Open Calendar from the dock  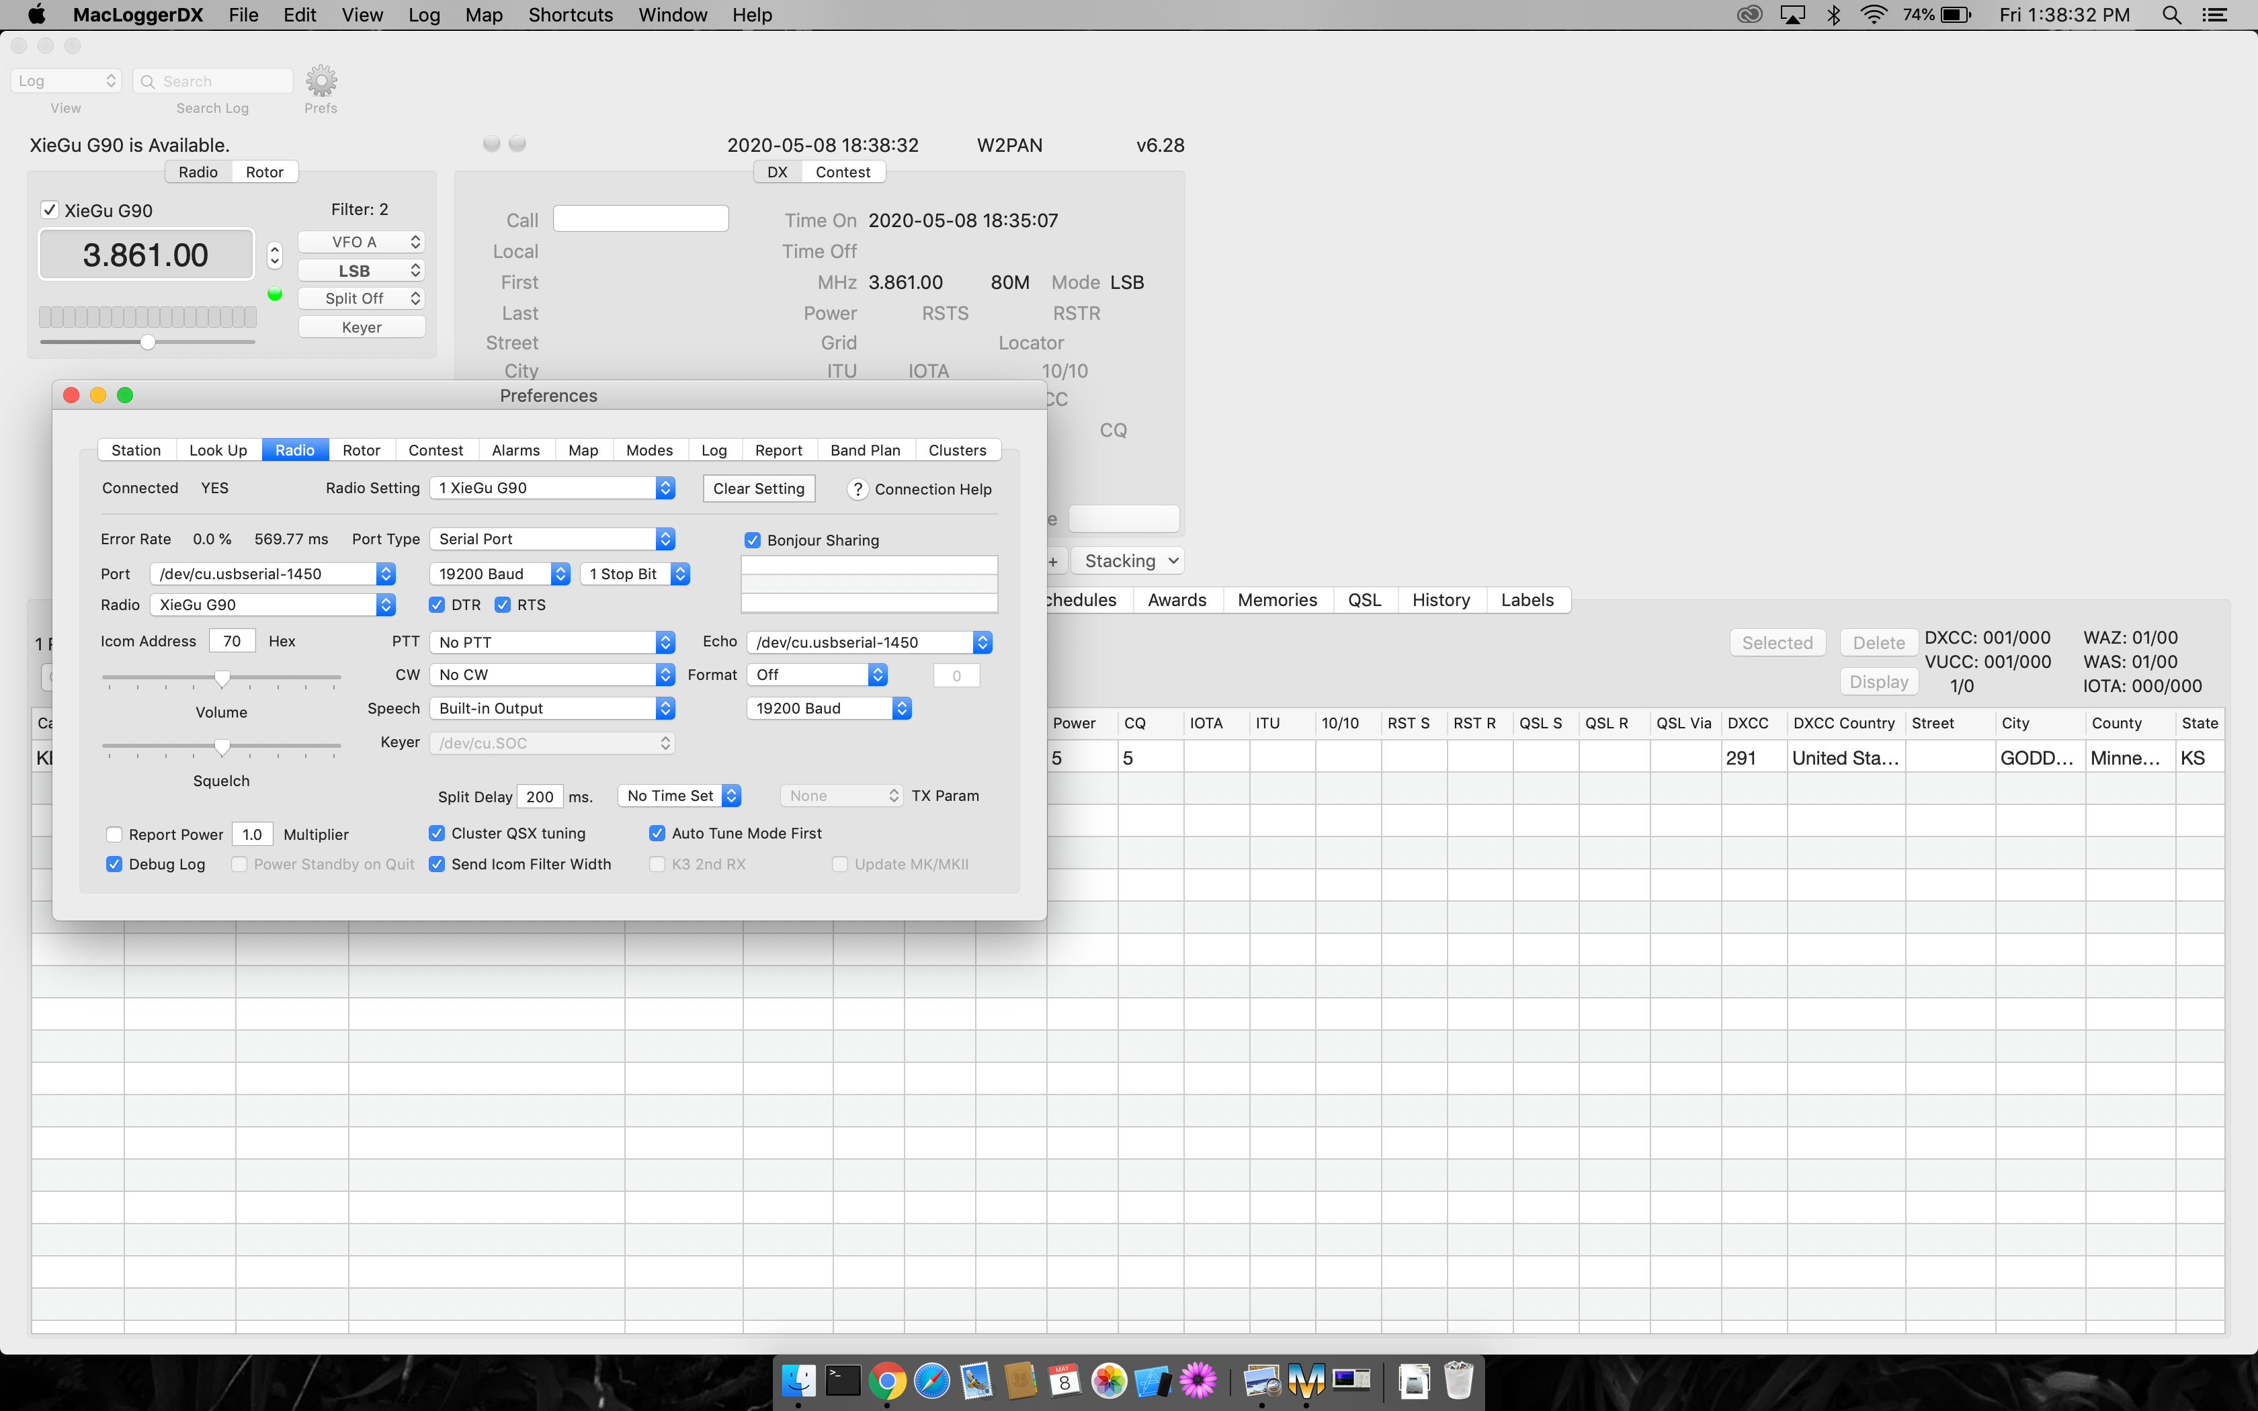[1064, 1380]
